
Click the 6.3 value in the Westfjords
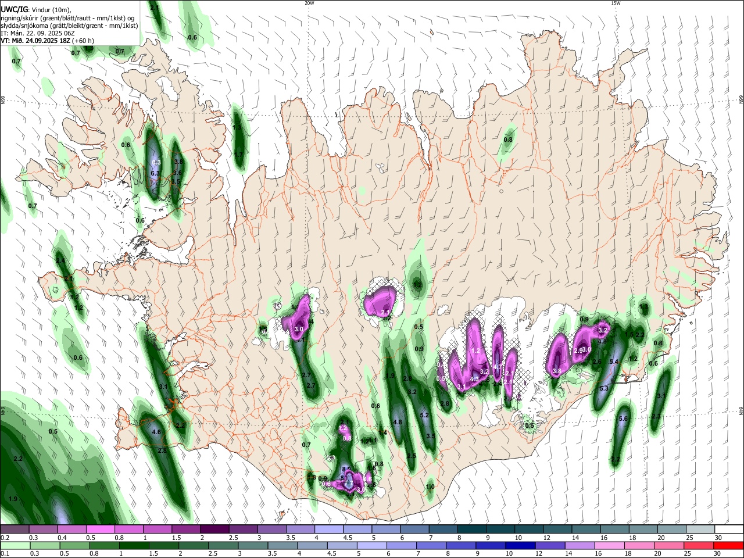[x=156, y=173]
